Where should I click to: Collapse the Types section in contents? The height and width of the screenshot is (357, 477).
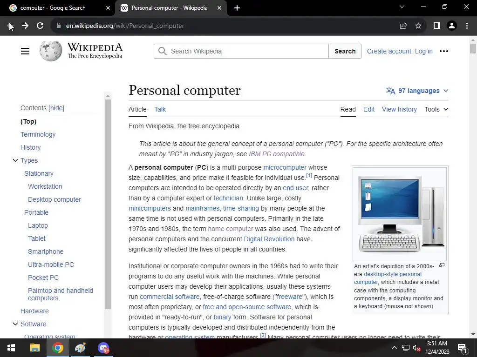click(x=15, y=160)
